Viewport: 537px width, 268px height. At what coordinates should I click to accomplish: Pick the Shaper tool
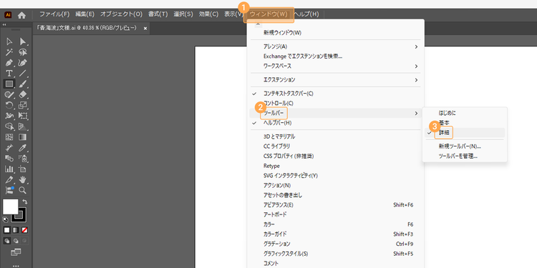pos(9,94)
